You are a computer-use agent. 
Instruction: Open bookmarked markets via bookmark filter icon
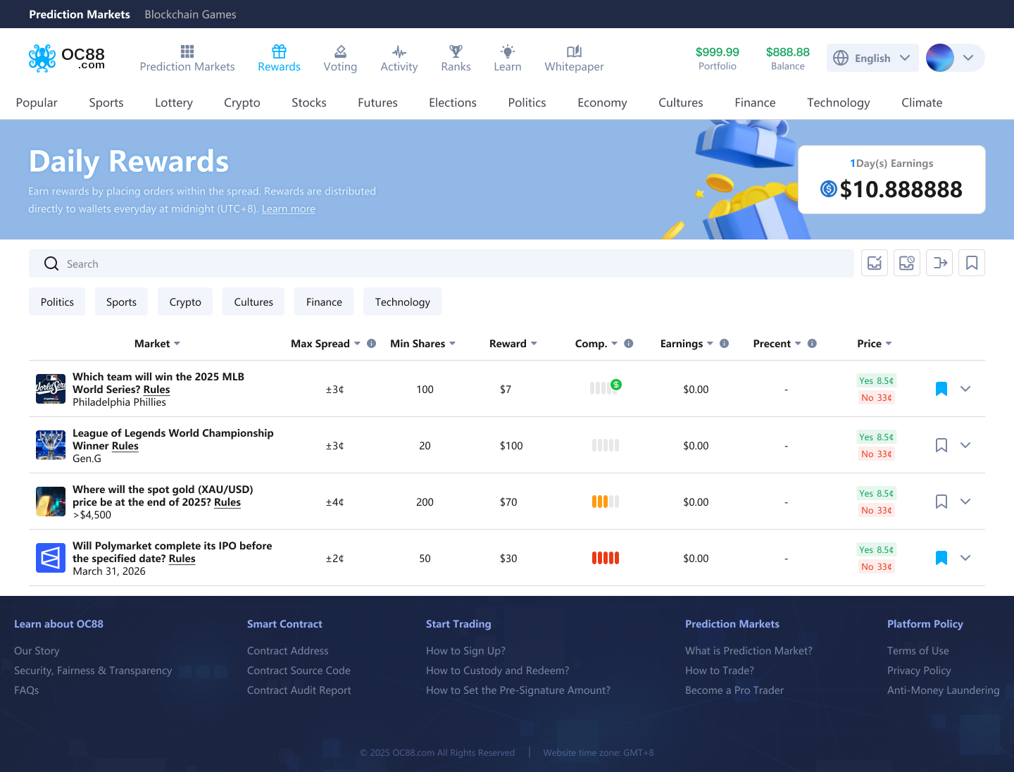972,263
